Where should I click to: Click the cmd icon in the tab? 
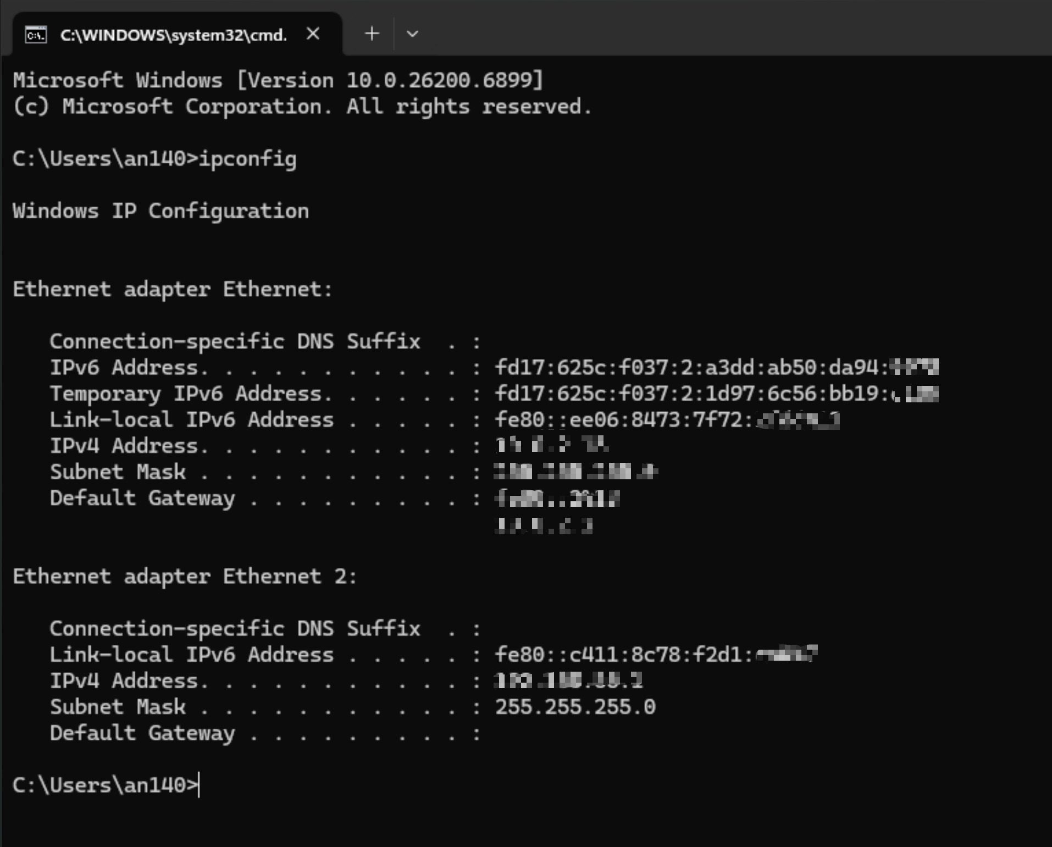click(36, 35)
